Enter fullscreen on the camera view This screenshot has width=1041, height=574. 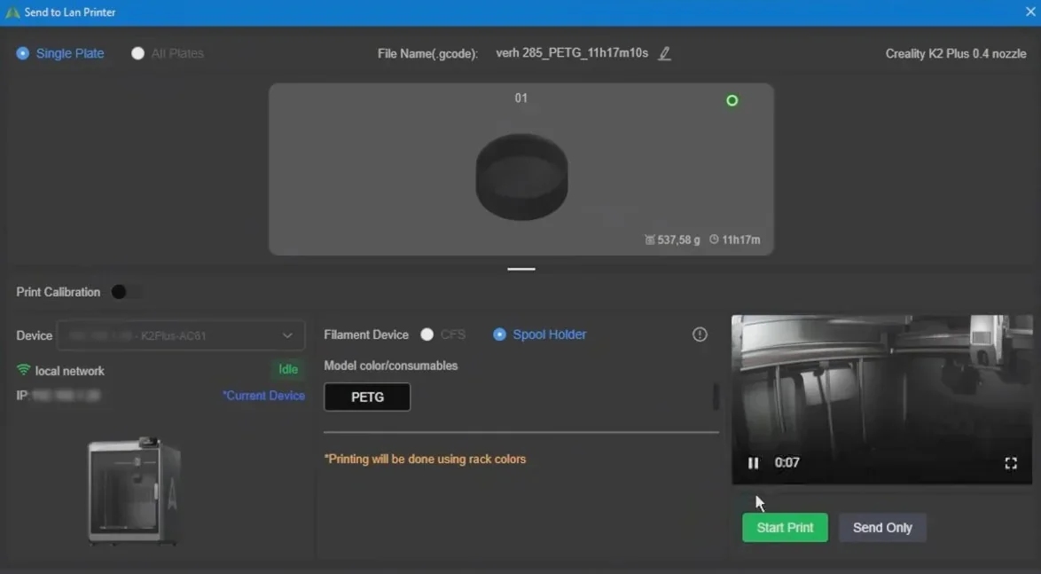coord(1011,462)
